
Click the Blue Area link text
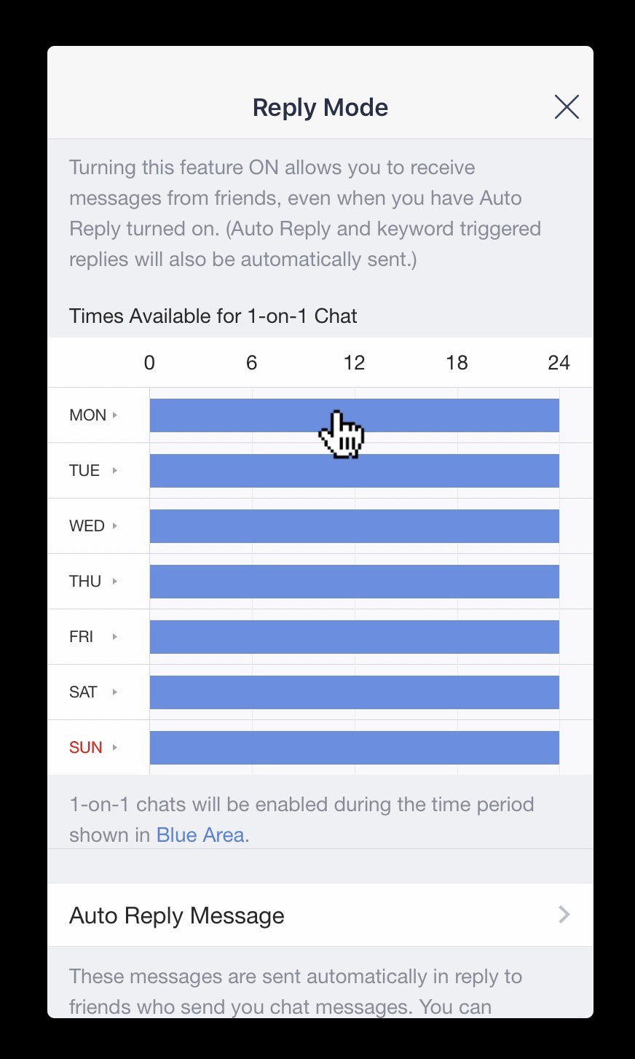[200, 835]
